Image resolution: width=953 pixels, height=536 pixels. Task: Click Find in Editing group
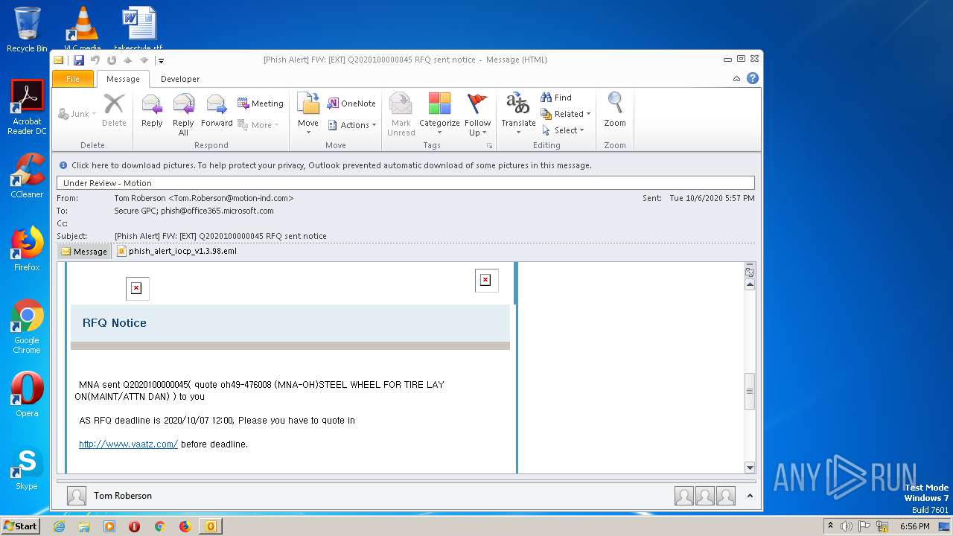pyautogui.click(x=556, y=98)
